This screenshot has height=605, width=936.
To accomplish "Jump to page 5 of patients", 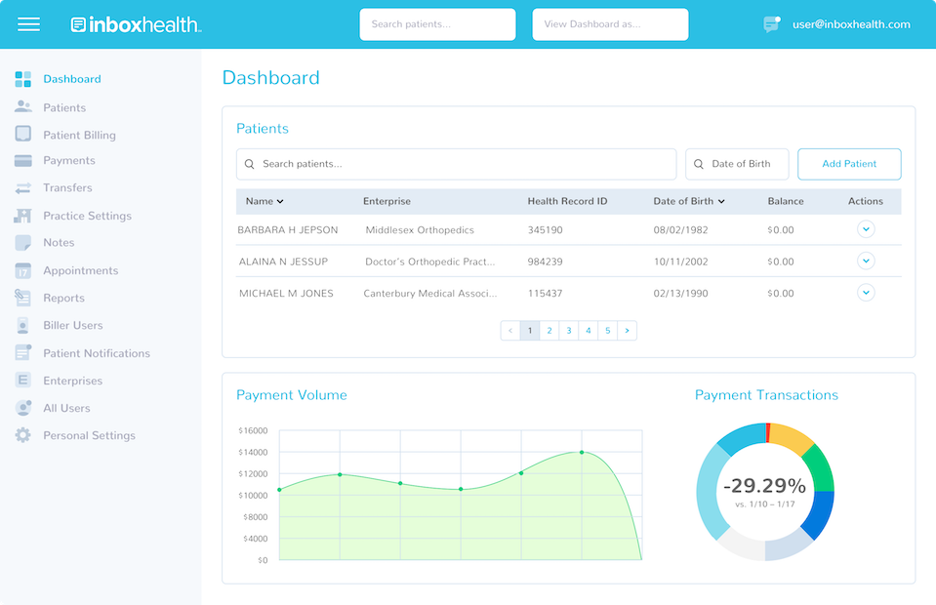I will (608, 331).
